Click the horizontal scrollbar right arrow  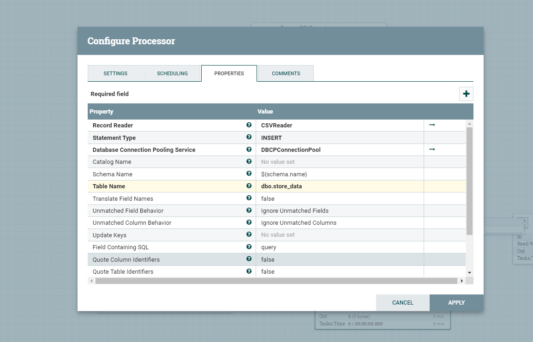pyautogui.click(x=461, y=281)
